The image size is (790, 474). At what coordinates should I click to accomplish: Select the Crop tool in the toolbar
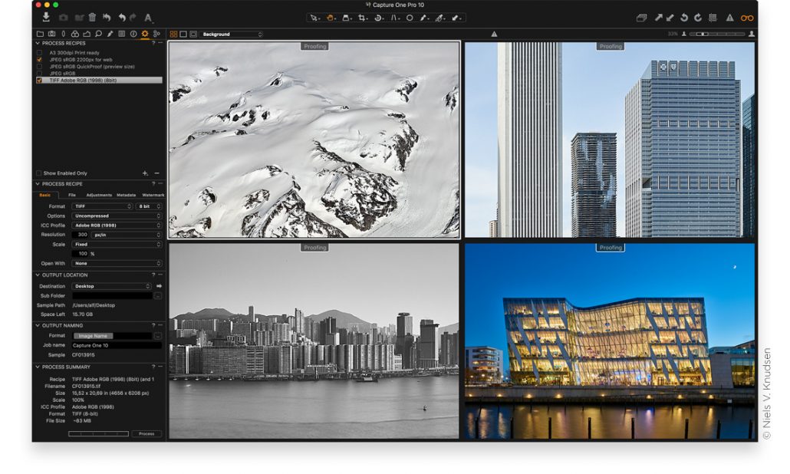point(363,17)
